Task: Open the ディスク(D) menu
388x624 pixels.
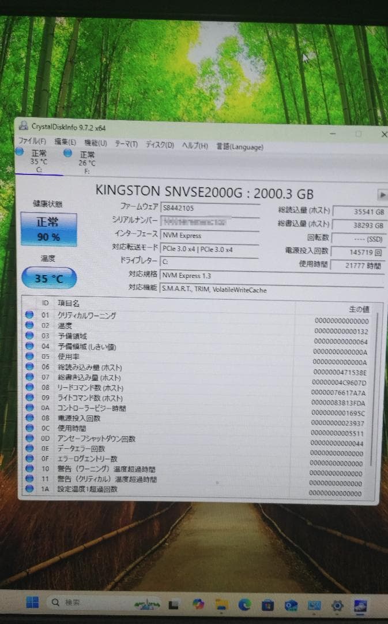Action: (x=160, y=144)
